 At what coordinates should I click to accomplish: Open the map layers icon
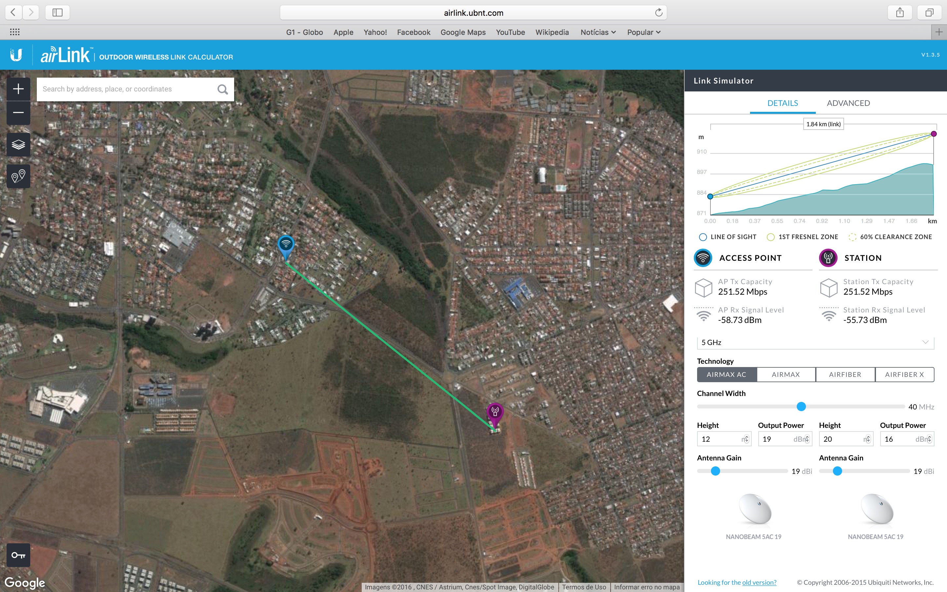coord(18,144)
